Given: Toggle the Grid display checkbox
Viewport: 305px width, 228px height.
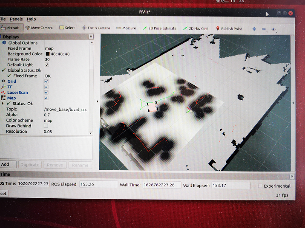Looking at the screenshot, I should [46, 82].
